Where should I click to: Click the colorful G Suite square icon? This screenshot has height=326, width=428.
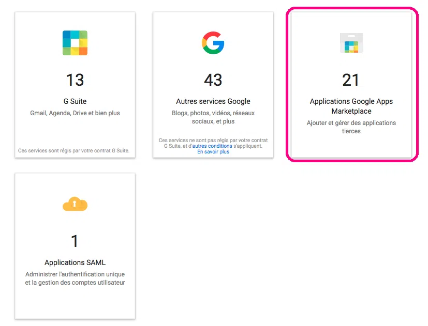(75, 43)
